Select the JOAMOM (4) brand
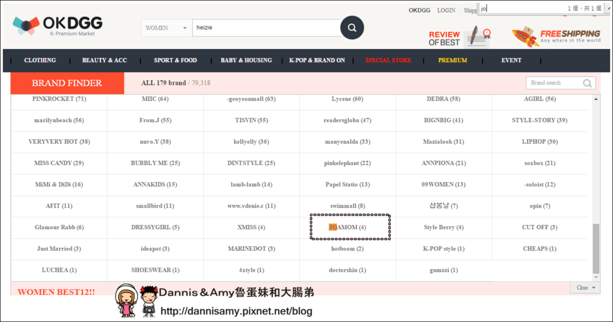Screen dimensions: 613x322 point(347,227)
